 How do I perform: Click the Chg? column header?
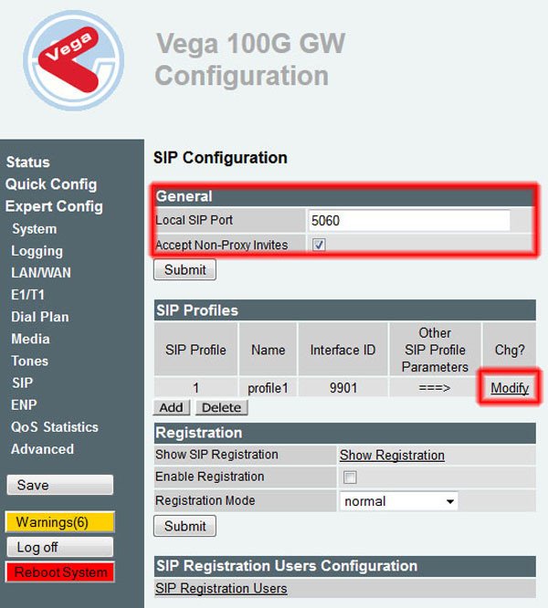click(510, 350)
